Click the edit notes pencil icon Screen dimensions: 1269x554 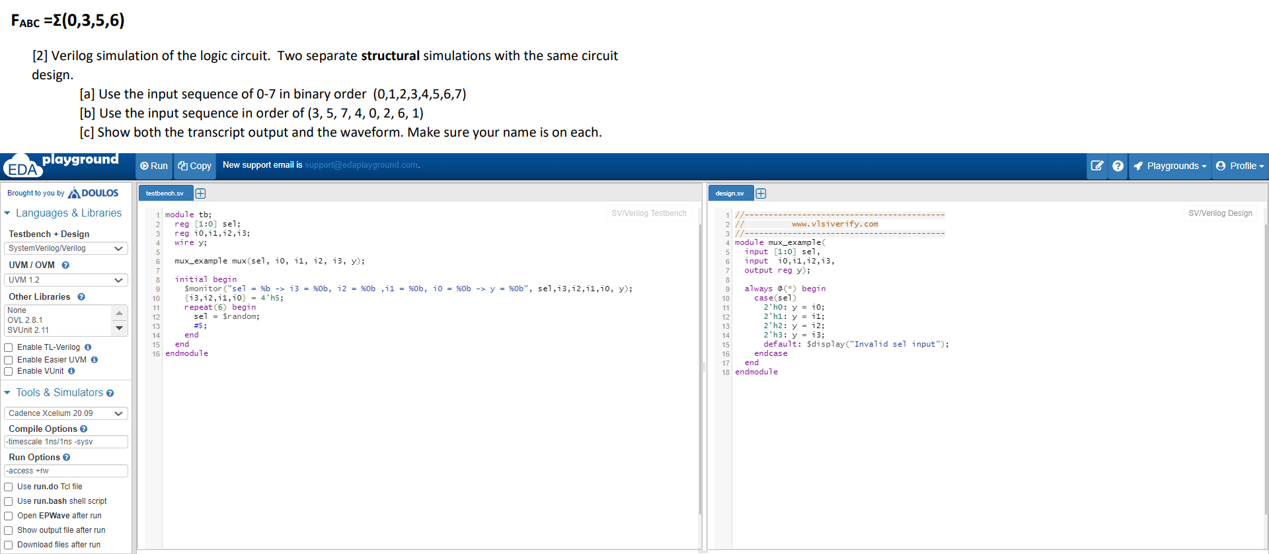pyautogui.click(x=1097, y=166)
